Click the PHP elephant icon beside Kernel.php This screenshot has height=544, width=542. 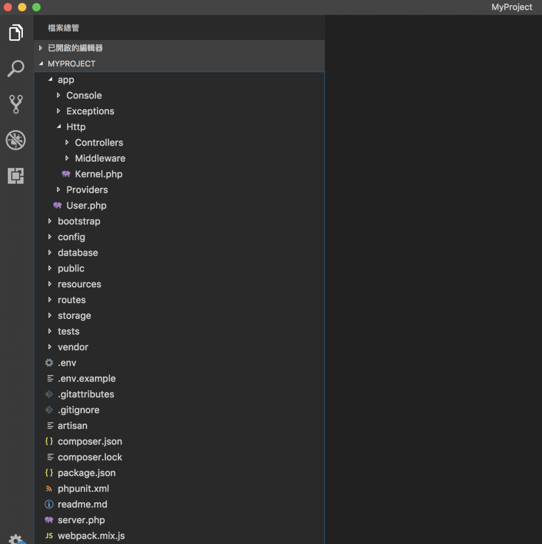(66, 174)
